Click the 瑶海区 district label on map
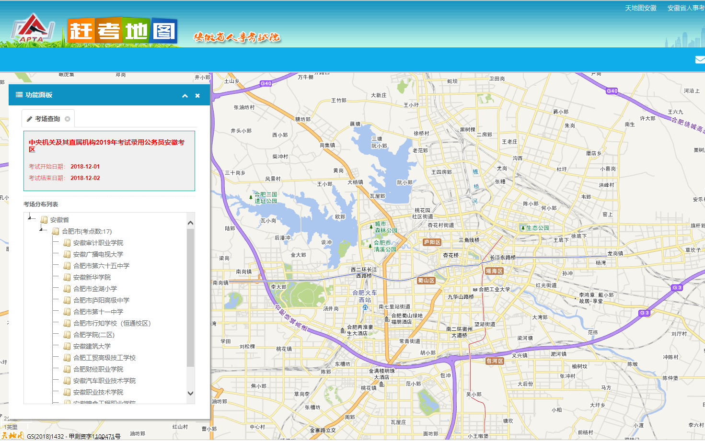705x441 pixels. (494, 271)
